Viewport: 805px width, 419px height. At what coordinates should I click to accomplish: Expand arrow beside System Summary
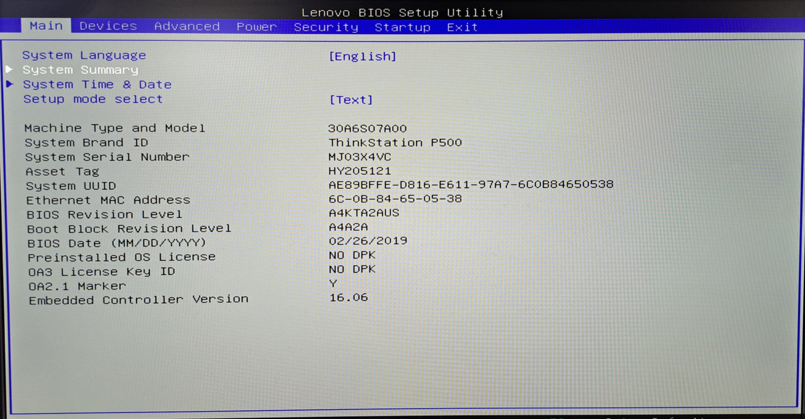[10, 69]
